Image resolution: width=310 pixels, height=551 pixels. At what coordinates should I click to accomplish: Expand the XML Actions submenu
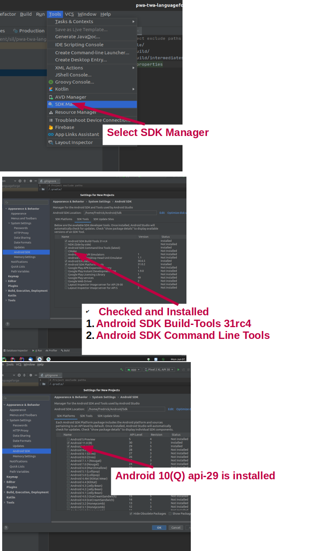coord(92,68)
